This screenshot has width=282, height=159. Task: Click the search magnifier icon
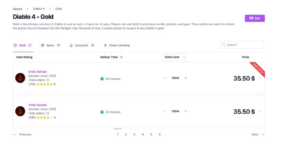tap(224, 45)
